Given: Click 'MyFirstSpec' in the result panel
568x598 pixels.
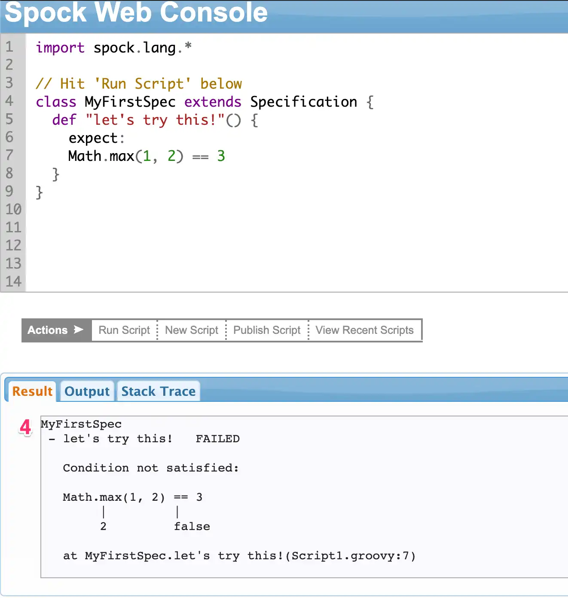Looking at the screenshot, I should pyautogui.click(x=81, y=424).
